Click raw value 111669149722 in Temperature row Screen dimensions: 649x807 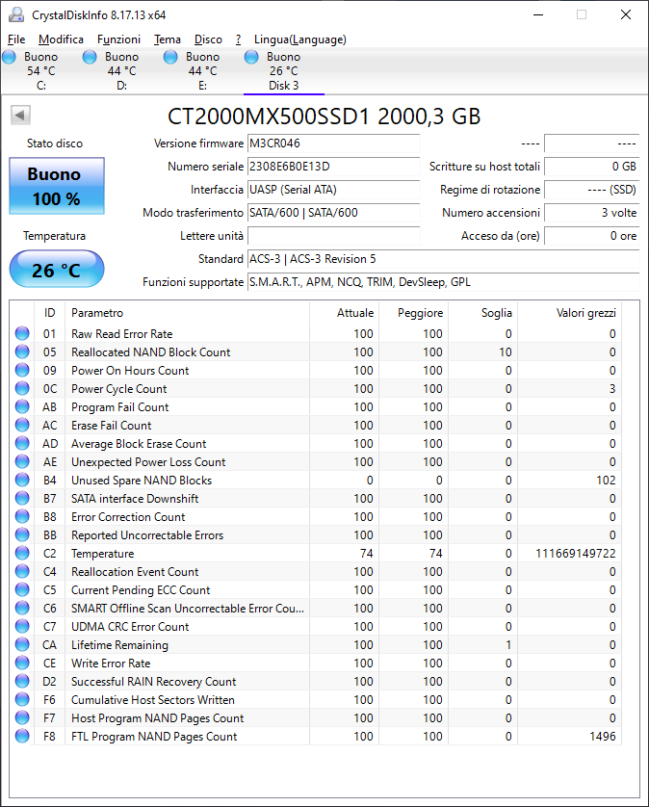click(x=576, y=554)
